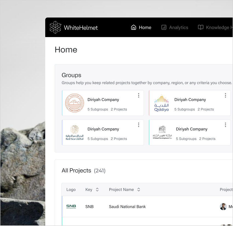Screen dimensions: 233x226
Task: Open the Knowledge tab in navbar
Action: [x=215, y=27]
